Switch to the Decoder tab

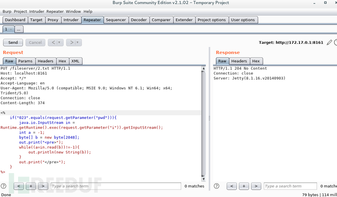point(139,20)
